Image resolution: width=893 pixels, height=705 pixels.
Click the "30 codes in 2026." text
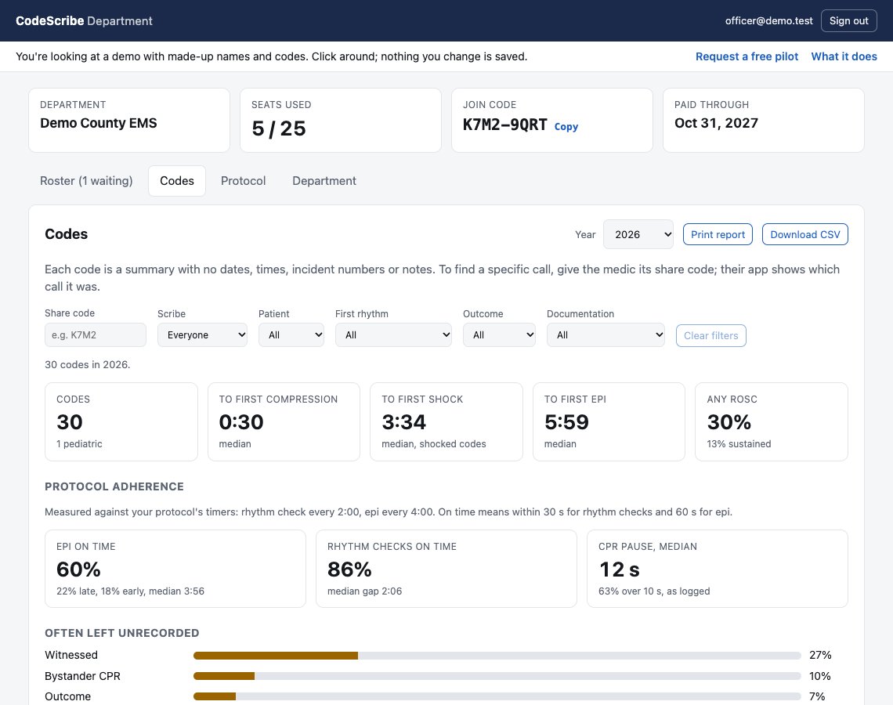point(87,364)
